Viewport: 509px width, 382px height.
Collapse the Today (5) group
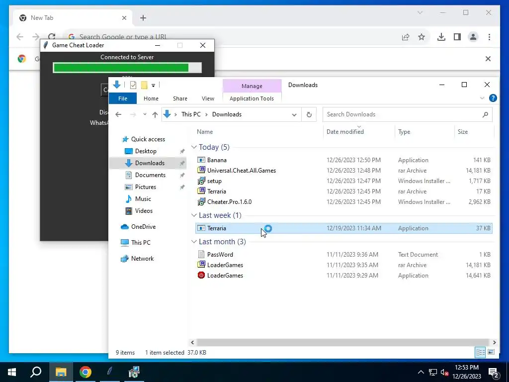click(x=194, y=147)
